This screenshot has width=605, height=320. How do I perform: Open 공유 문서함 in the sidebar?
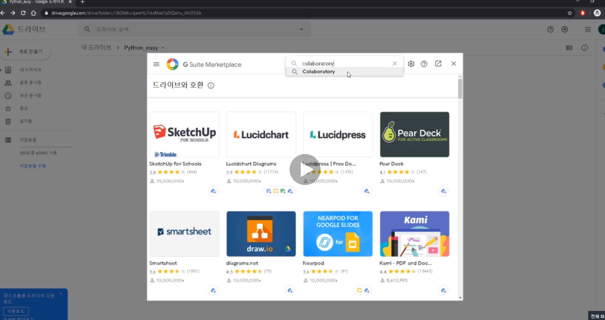pos(31,83)
